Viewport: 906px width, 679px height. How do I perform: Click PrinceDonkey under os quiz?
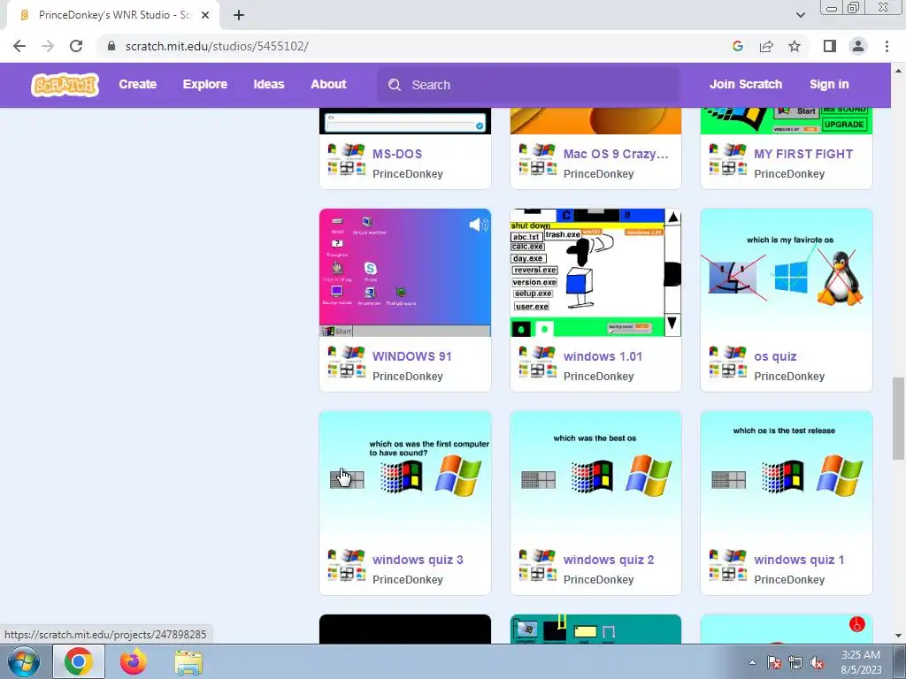pos(788,377)
